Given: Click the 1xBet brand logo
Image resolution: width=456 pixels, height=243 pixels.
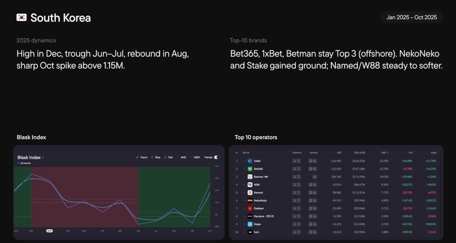Looking at the screenshot, I should point(250,161).
